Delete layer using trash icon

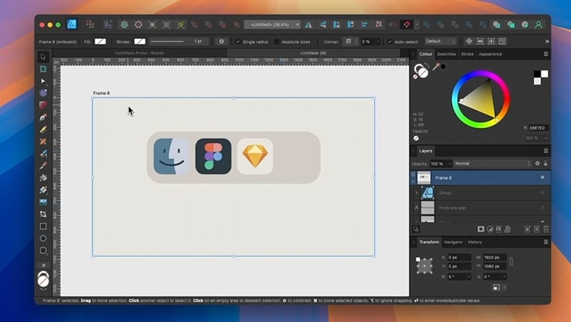[x=546, y=229]
